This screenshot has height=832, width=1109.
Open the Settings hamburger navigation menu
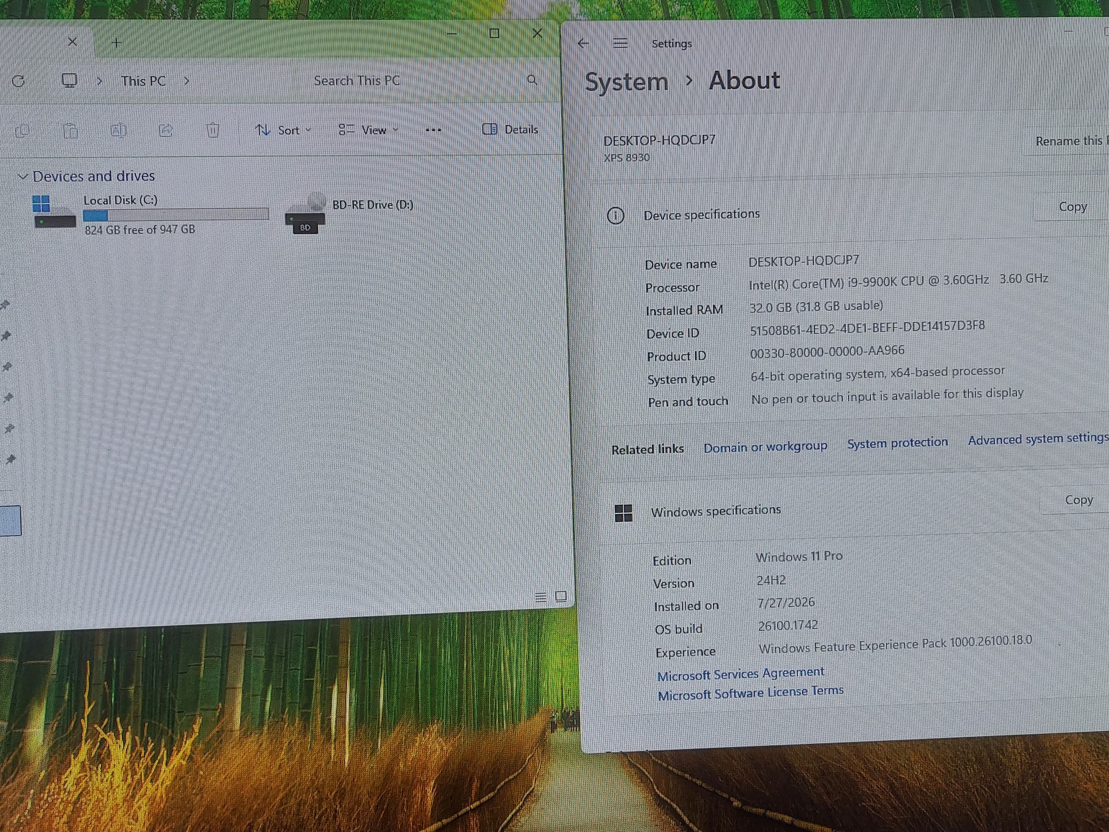coord(621,43)
